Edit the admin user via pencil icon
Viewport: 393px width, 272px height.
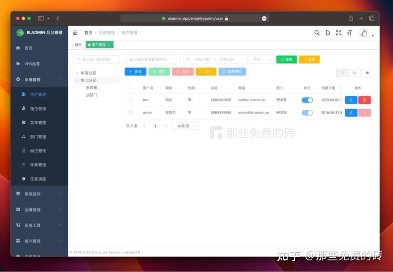(x=351, y=112)
